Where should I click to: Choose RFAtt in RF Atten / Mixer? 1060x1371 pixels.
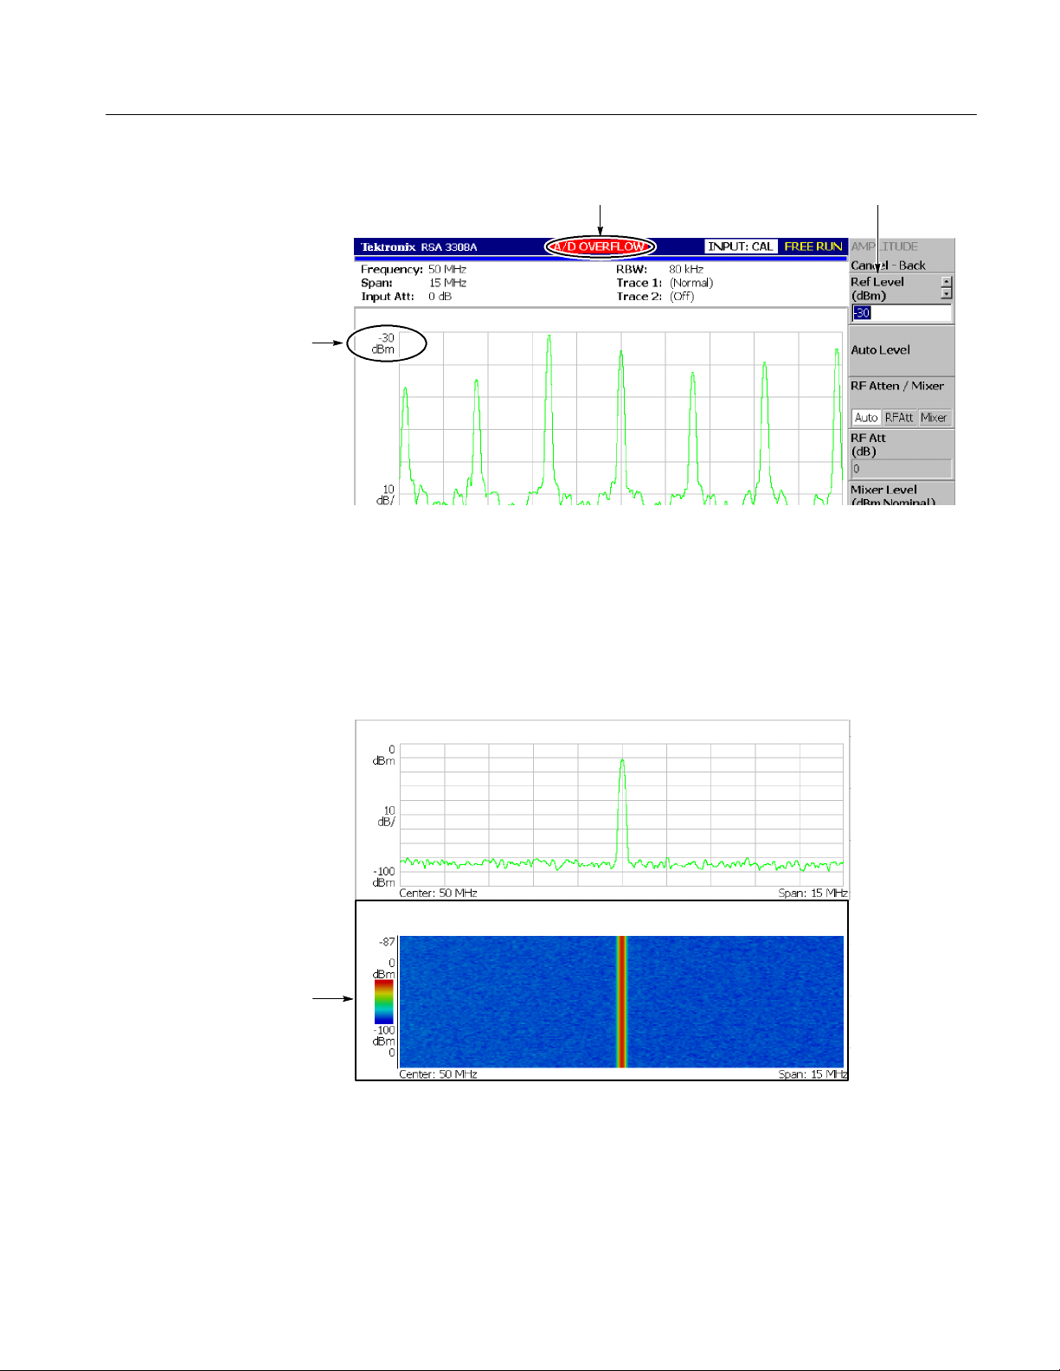(x=899, y=418)
